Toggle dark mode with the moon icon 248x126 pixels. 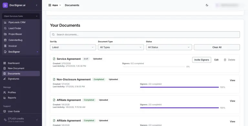[207, 5]
